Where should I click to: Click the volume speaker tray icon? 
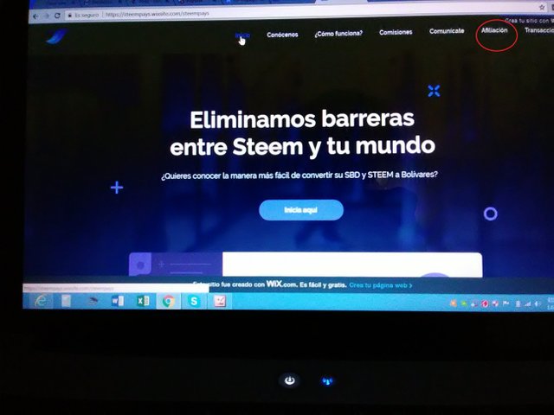pyautogui.click(x=538, y=303)
